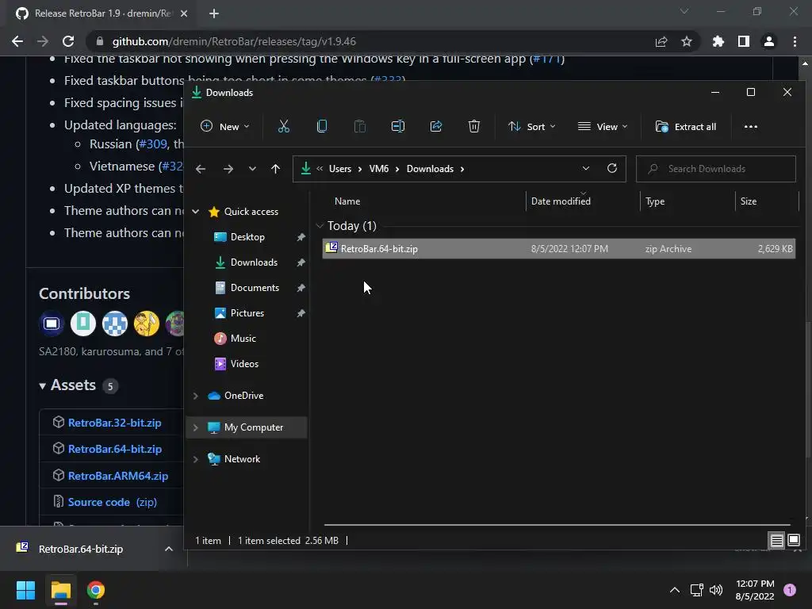Expand the Network tree node
The width and height of the screenshot is (812, 609).
coord(196,459)
